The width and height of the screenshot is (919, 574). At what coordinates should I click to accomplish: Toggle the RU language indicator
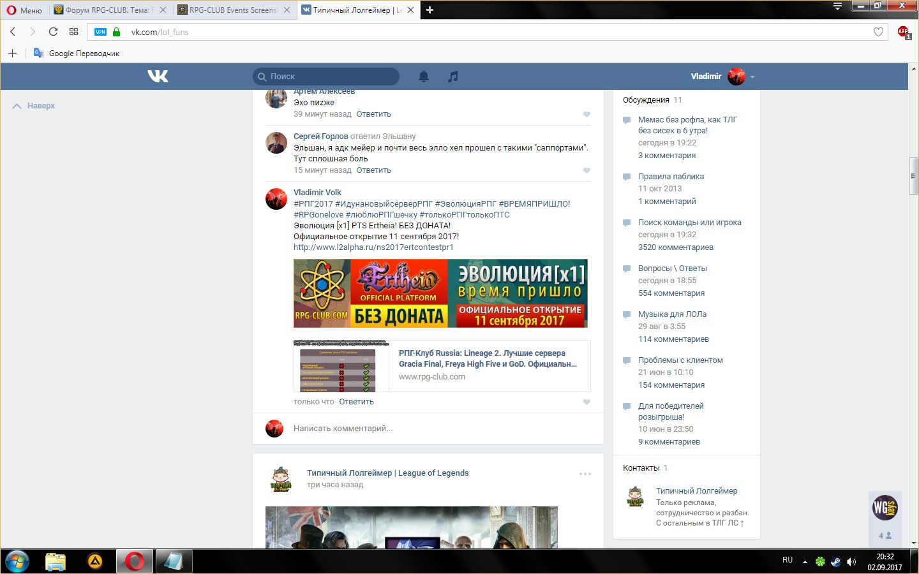pos(788,560)
